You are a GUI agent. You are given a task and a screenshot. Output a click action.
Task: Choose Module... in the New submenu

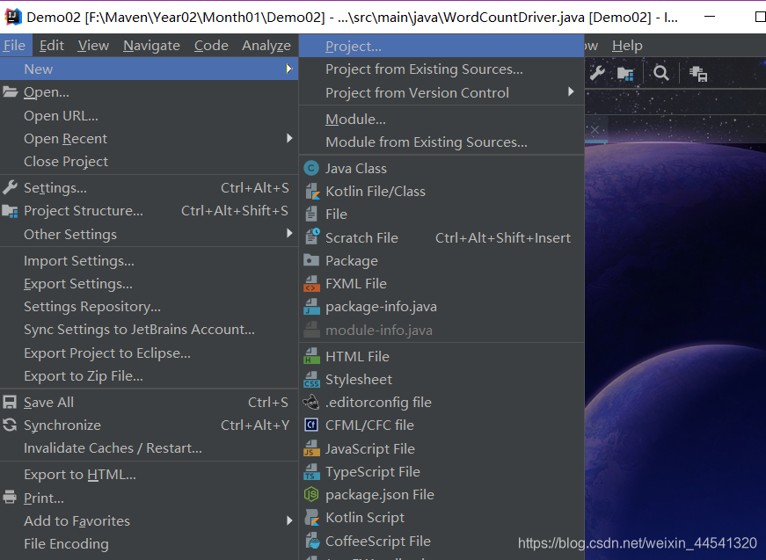click(x=441, y=120)
